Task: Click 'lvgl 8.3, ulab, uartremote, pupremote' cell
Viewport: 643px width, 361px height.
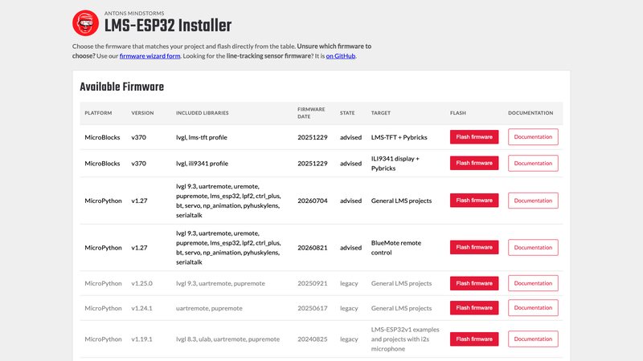Action: point(227,339)
